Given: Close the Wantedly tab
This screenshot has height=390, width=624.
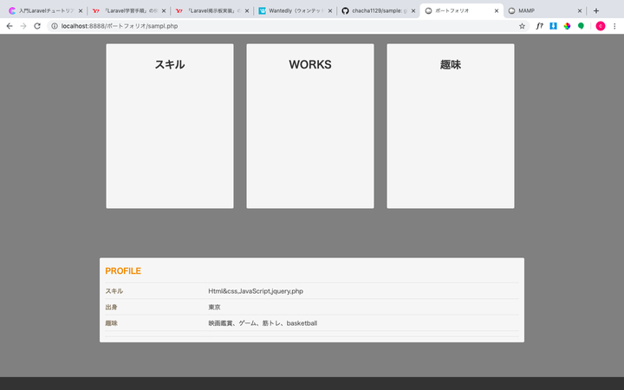Looking at the screenshot, I should [x=330, y=10].
